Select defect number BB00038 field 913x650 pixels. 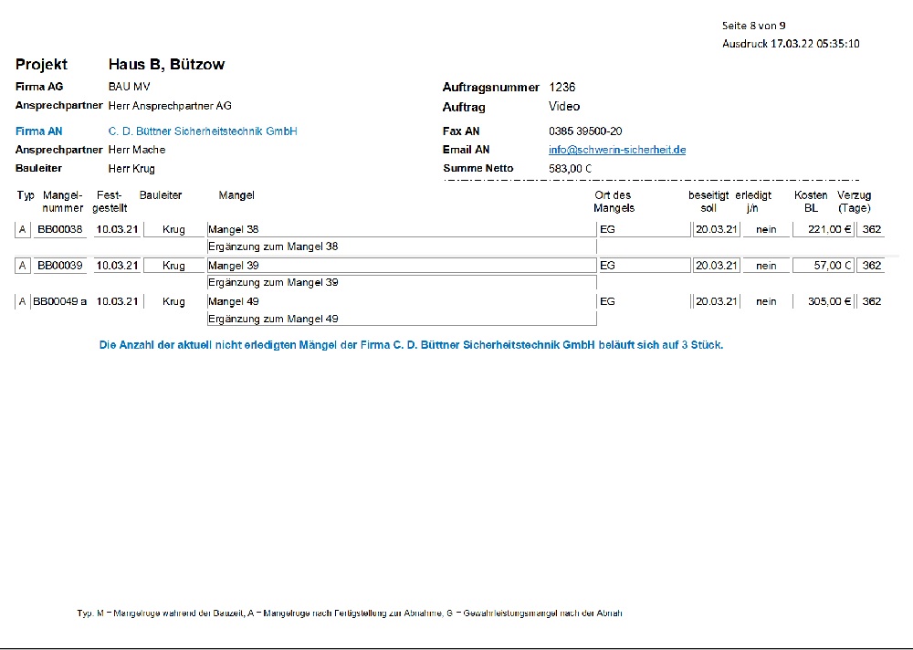(x=59, y=229)
